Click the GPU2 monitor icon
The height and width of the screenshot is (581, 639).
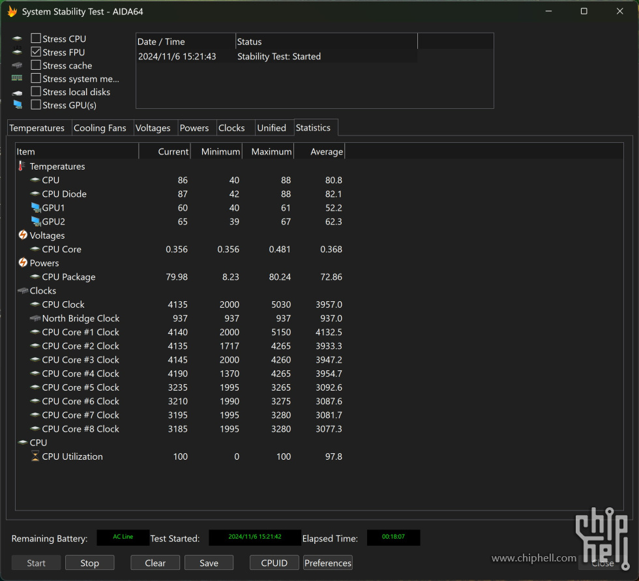(36, 222)
